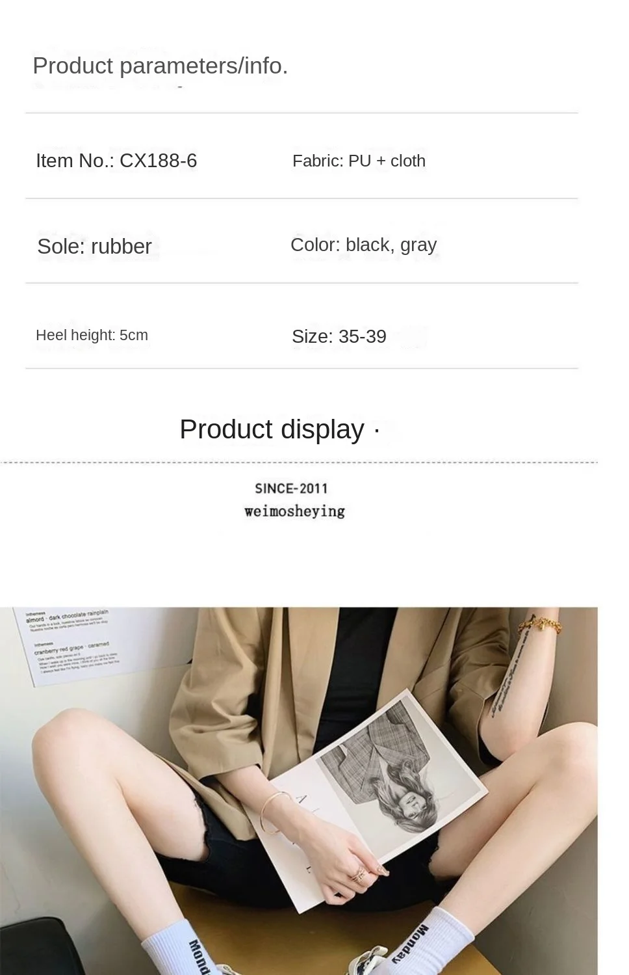Click the Size: 35-39 label
The height and width of the screenshot is (975, 629).
coord(339,336)
